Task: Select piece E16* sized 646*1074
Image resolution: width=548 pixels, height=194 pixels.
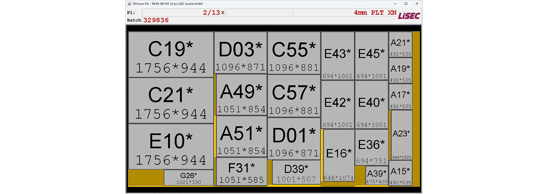Action: click(339, 155)
